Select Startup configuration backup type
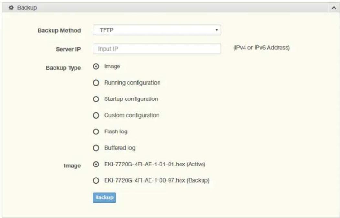This screenshot has width=340, height=218. tap(96, 99)
